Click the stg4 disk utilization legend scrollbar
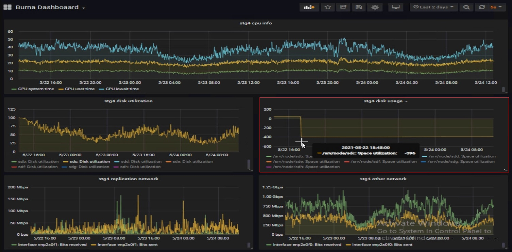This screenshot has width=512, height=252. point(249,164)
